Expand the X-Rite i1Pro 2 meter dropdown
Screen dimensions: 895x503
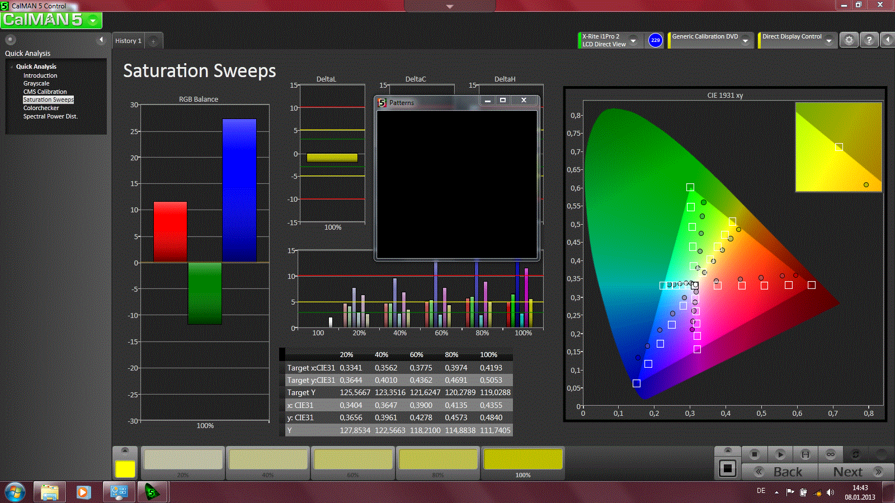pyautogui.click(x=633, y=40)
